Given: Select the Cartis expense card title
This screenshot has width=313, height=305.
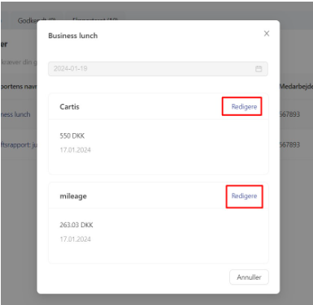Looking at the screenshot, I should tap(69, 107).
